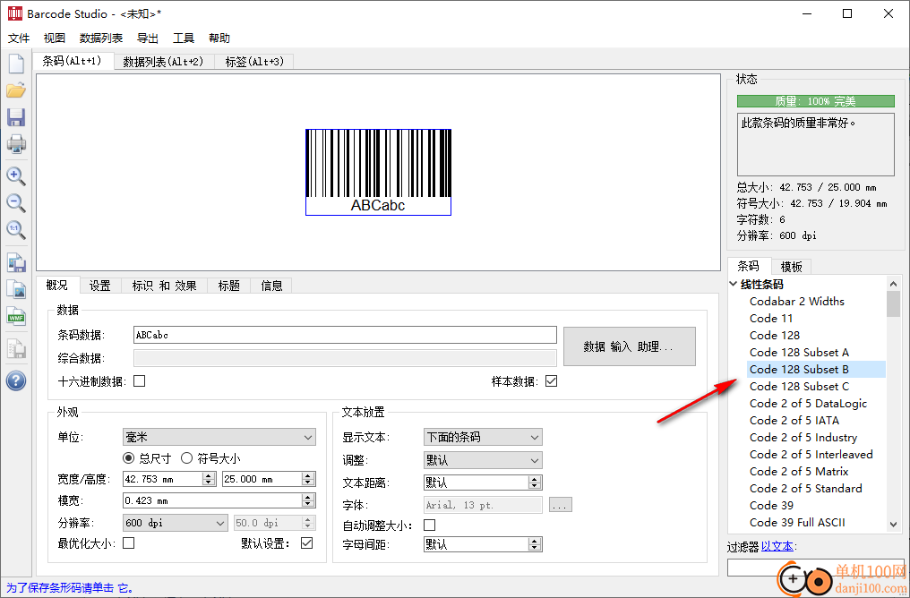Open the View menu
This screenshot has height=598, width=910.
coord(55,38)
